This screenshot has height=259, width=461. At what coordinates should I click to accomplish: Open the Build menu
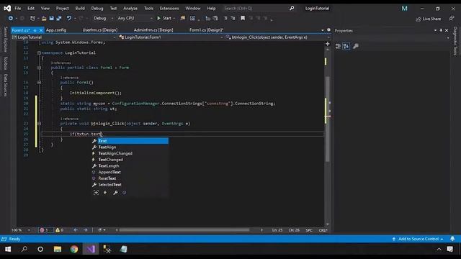click(80, 8)
